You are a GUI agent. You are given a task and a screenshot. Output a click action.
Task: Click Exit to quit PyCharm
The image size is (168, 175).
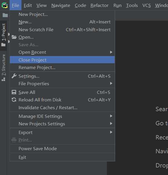pos(62,157)
